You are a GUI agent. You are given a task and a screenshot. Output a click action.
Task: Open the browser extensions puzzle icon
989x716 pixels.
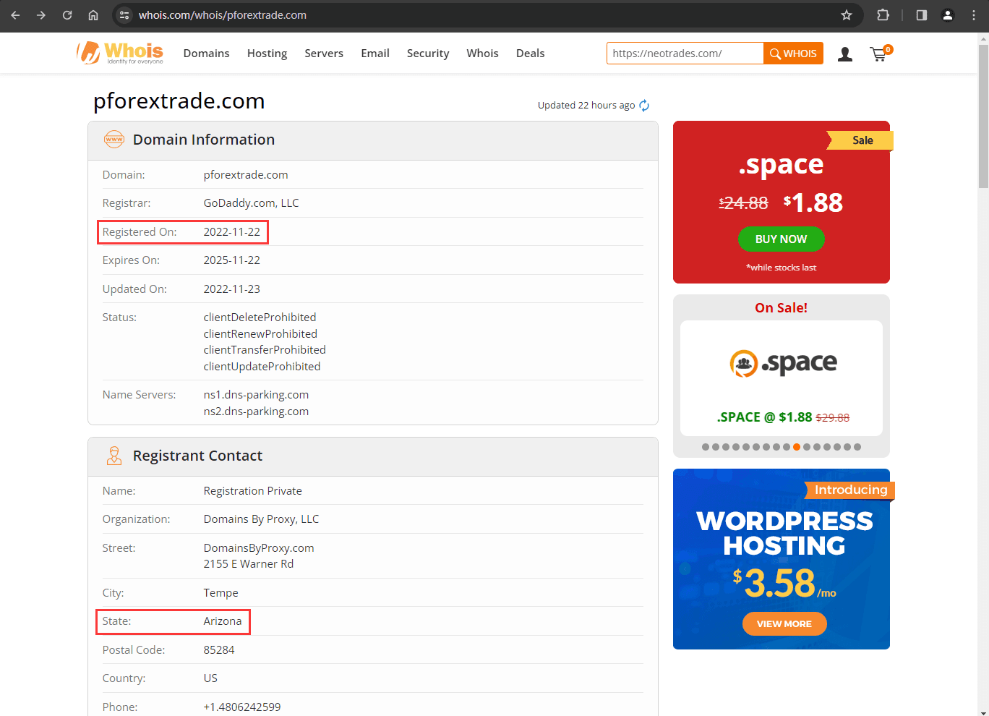tap(883, 15)
